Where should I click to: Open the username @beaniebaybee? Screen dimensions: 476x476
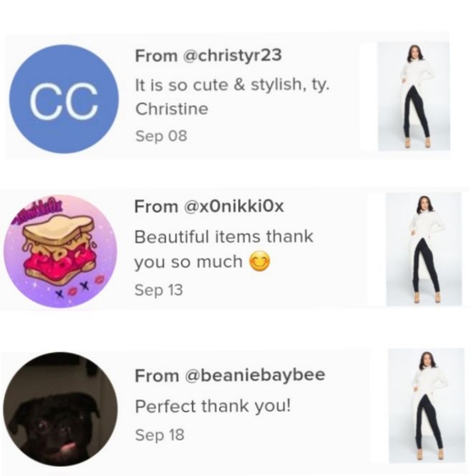[x=254, y=375]
